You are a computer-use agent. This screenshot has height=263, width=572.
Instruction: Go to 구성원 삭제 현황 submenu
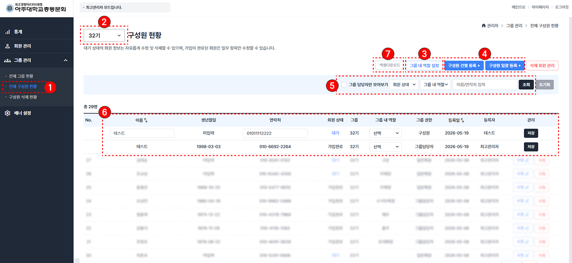pyautogui.click(x=23, y=97)
